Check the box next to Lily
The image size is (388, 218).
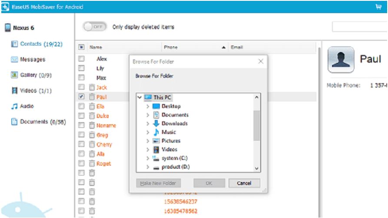click(x=81, y=68)
